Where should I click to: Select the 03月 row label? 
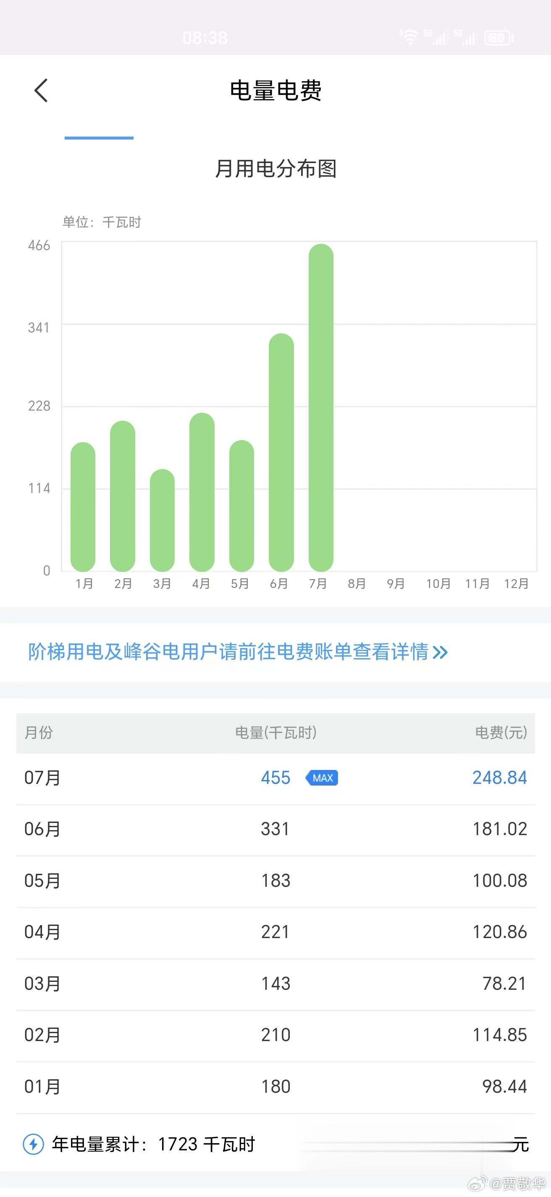coord(42,983)
